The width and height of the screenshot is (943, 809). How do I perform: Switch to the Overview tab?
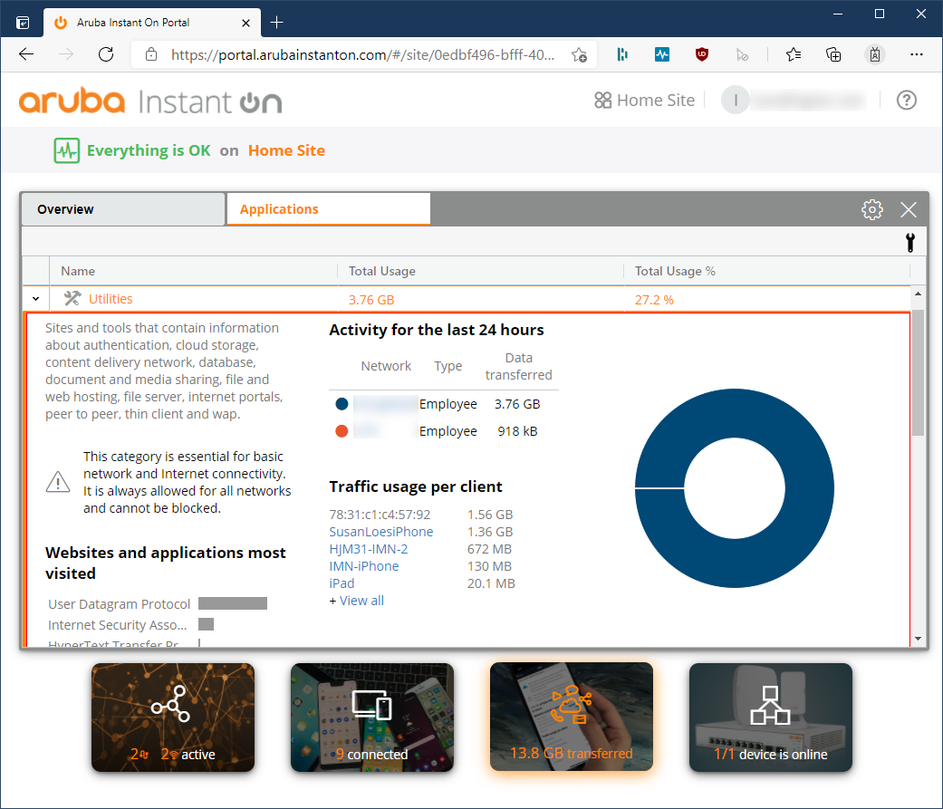click(x=123, y=209)
